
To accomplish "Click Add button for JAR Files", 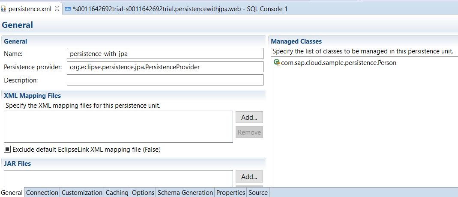I will 249,176.
